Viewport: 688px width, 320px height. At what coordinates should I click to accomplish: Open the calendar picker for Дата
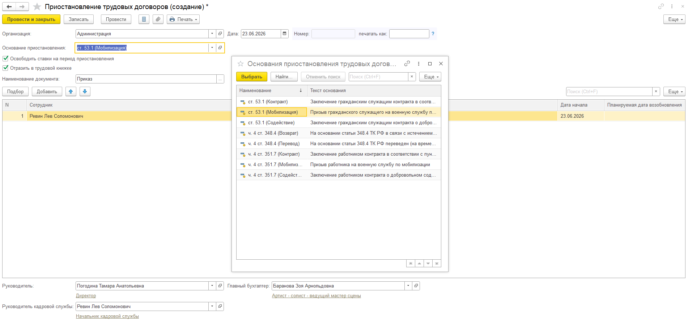[285, 34]
